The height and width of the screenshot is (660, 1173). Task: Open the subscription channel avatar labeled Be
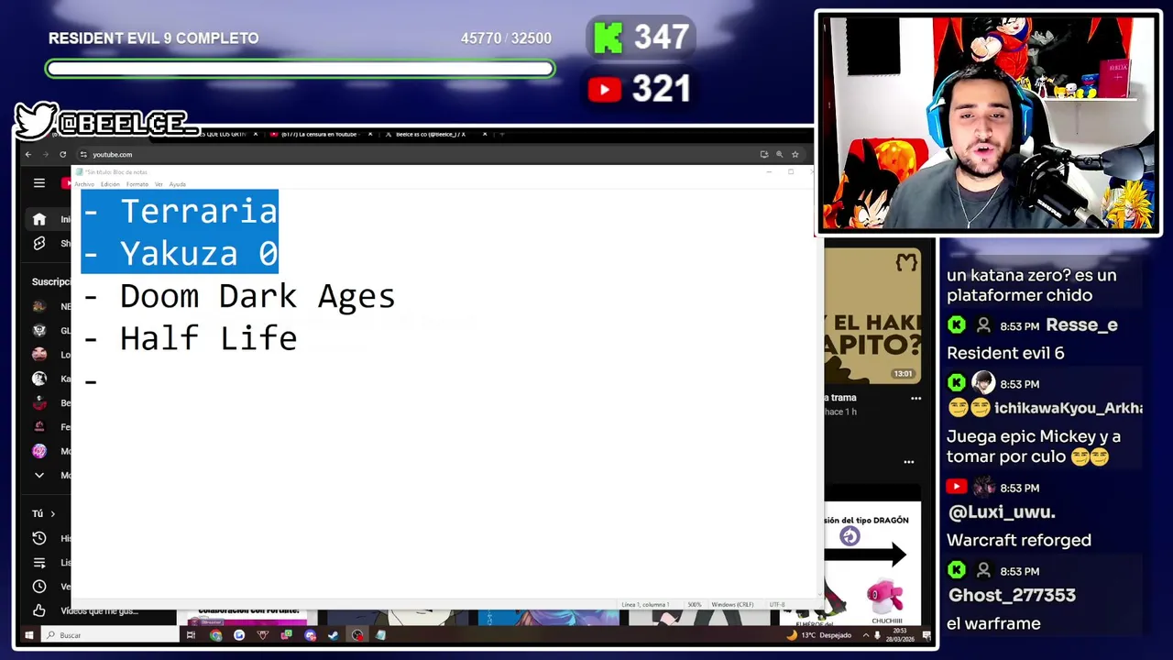[x=39, y=402]
